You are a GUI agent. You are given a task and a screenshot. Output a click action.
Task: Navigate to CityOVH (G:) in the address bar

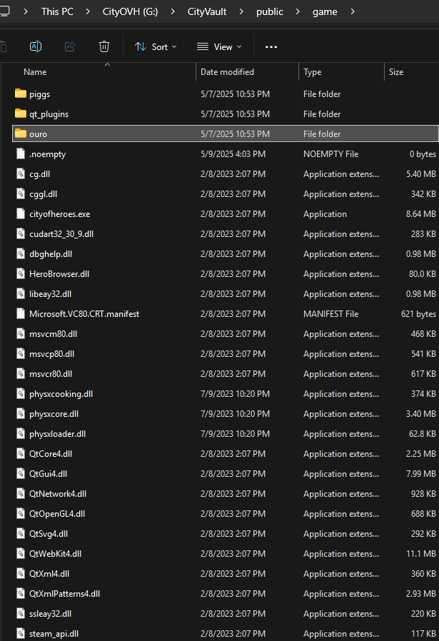click(135, 12)
